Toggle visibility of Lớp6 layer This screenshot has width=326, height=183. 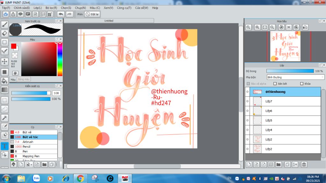247,111
